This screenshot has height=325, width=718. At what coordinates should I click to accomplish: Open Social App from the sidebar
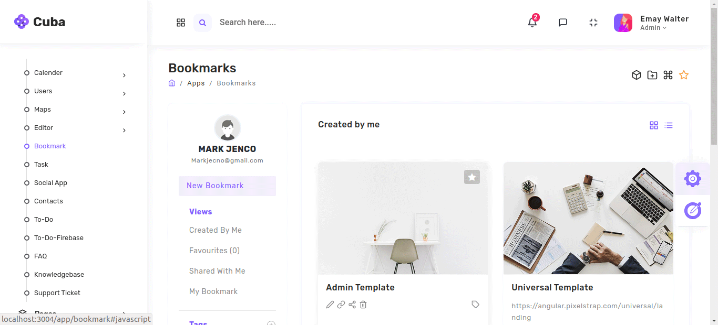coord(50,183)
